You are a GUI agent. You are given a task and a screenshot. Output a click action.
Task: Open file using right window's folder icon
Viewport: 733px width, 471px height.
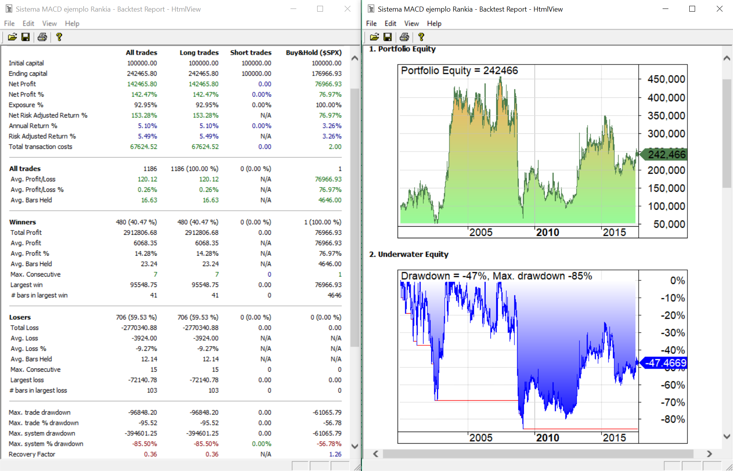pyautogui.click(x=374, y=37)
